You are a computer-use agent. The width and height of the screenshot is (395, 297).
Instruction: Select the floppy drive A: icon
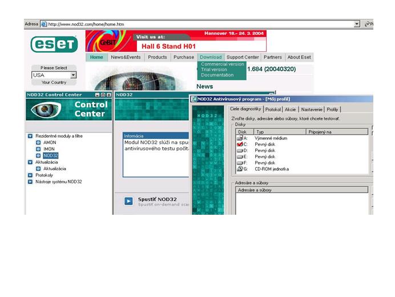click(x=240, y=138)
